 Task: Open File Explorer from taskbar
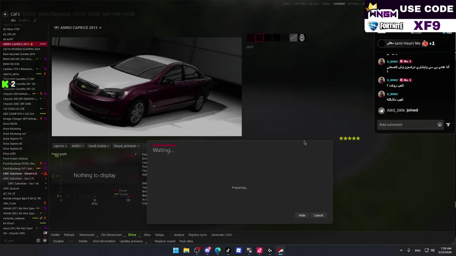pyautogui.click(x=186, y=251)
